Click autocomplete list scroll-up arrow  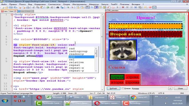96,48
